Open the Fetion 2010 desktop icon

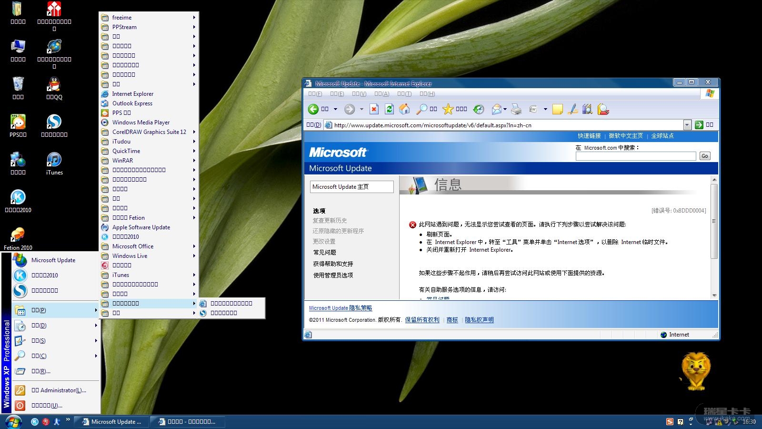point(18,239)
